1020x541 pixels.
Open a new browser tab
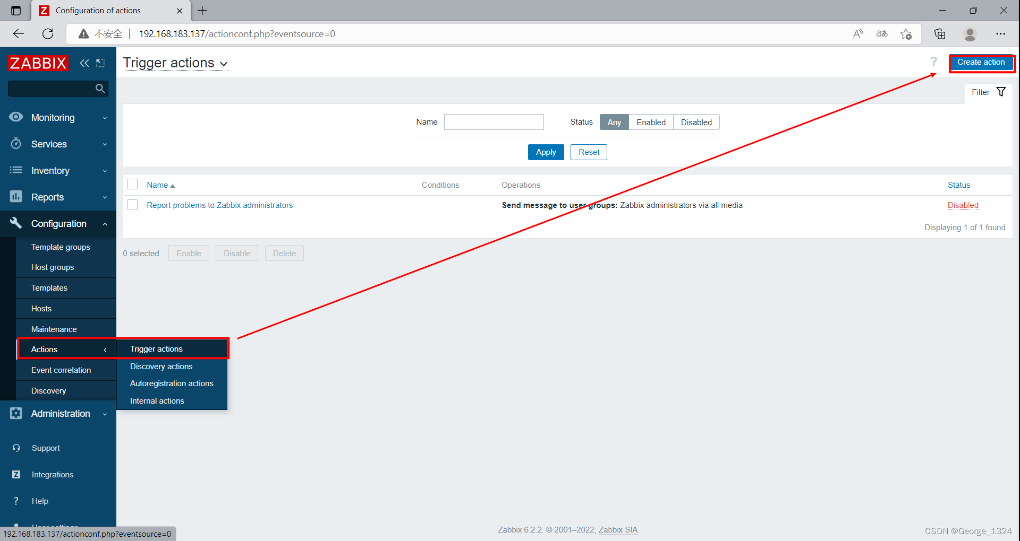pos(202,11)
